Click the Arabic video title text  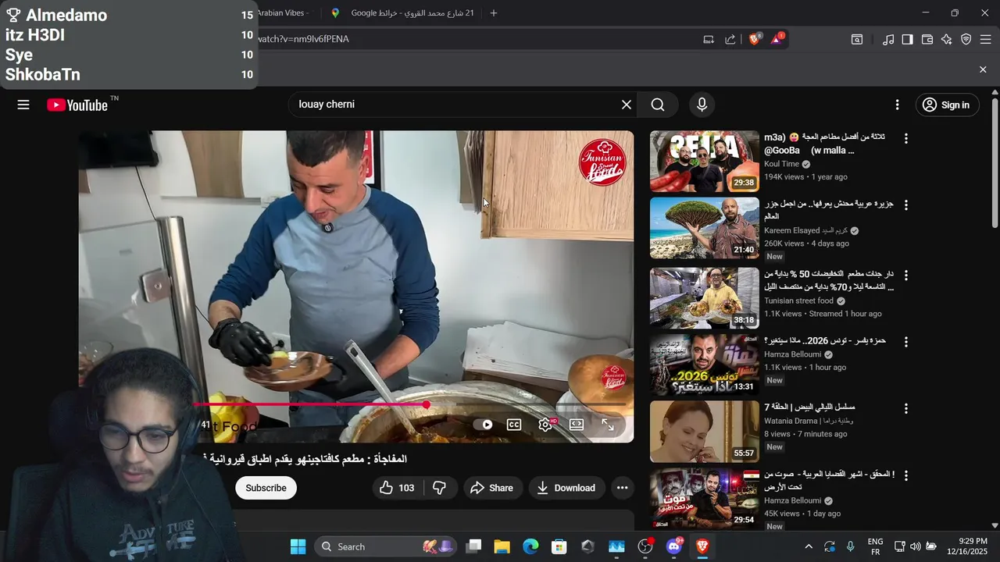305,459
